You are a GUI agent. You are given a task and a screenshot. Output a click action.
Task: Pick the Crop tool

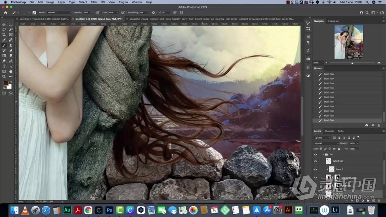tap(4, 35)
